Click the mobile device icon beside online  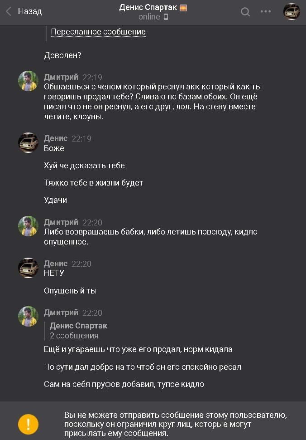pyautogui.click(x=166, y=17)
